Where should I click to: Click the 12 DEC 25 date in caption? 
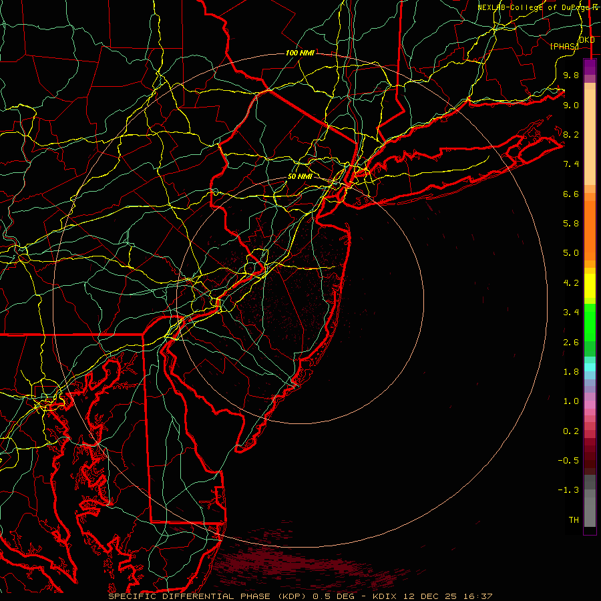point(429,596)
